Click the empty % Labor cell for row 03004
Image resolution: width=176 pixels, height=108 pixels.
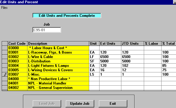click(153, 66)
